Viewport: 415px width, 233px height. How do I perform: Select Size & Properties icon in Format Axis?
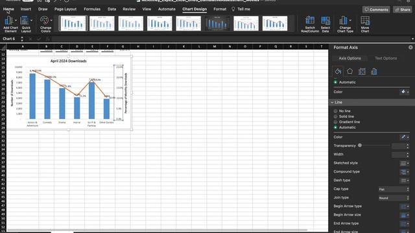pos(362,71)
